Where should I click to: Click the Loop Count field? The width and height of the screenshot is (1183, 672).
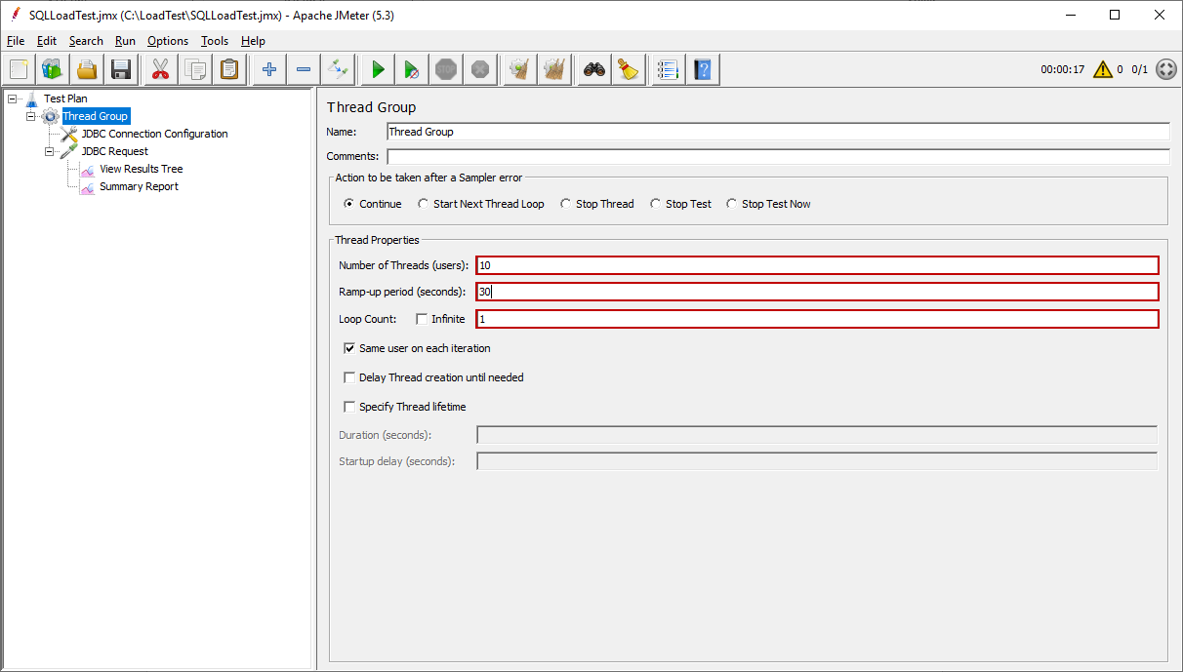point(817,319)
